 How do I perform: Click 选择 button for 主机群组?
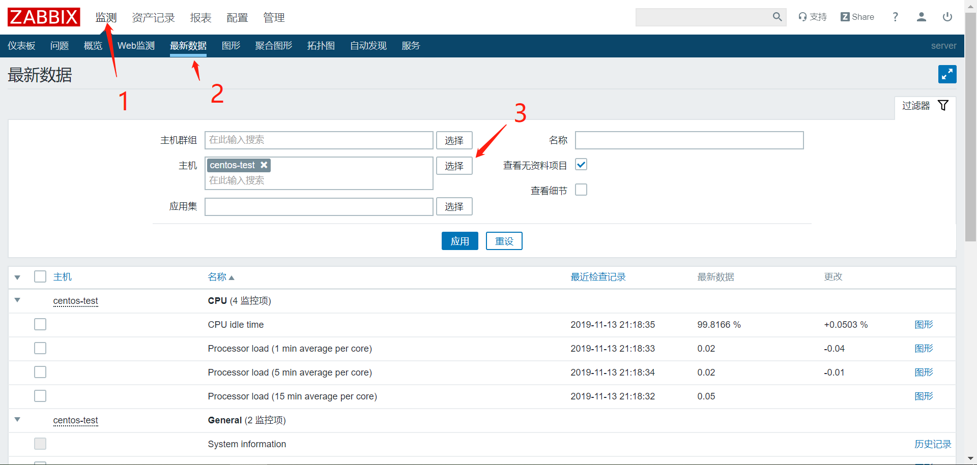point(454,140)
